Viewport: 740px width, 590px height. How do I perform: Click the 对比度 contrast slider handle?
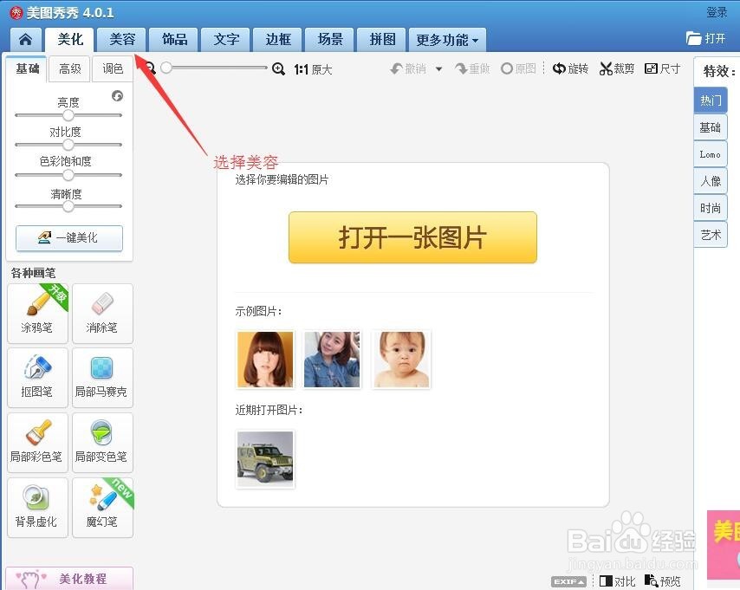[68, 145]
